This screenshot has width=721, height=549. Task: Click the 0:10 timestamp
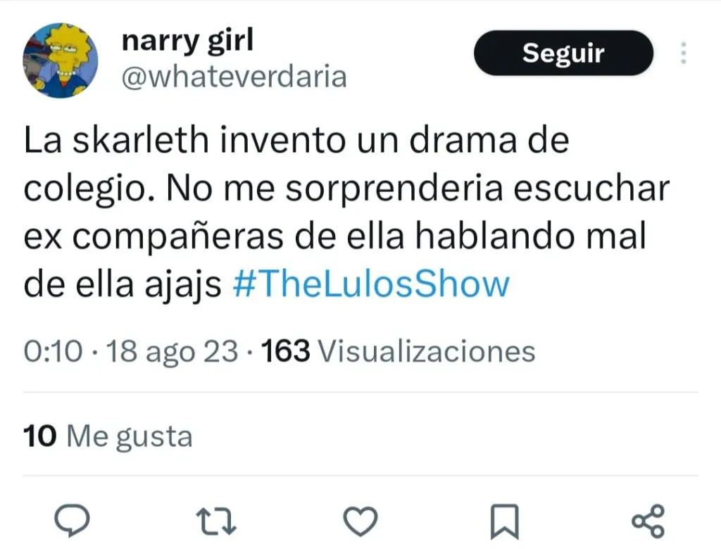tap(54, 352)
